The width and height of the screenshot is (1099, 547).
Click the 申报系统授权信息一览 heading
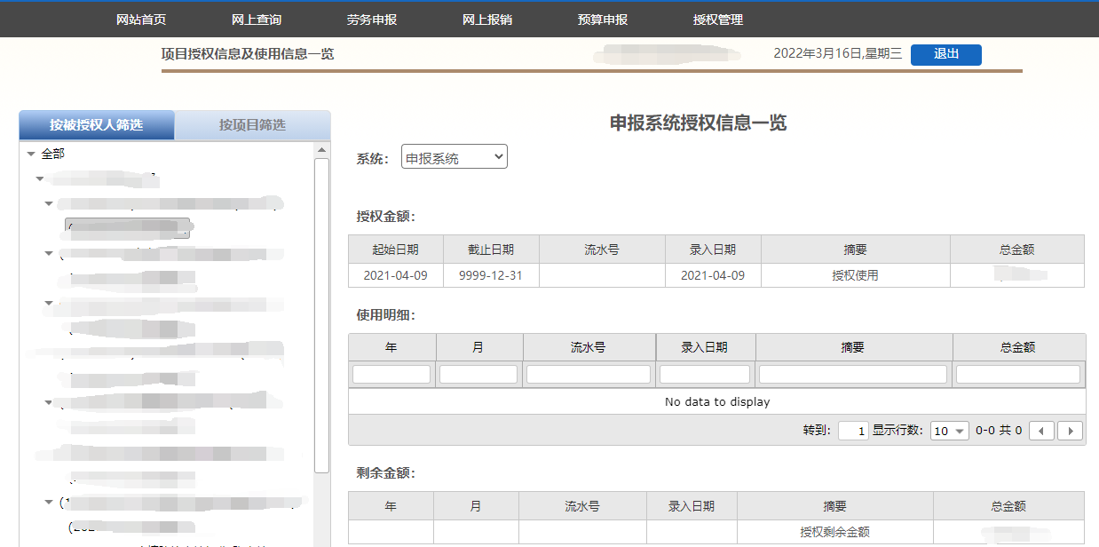(699, 123)
